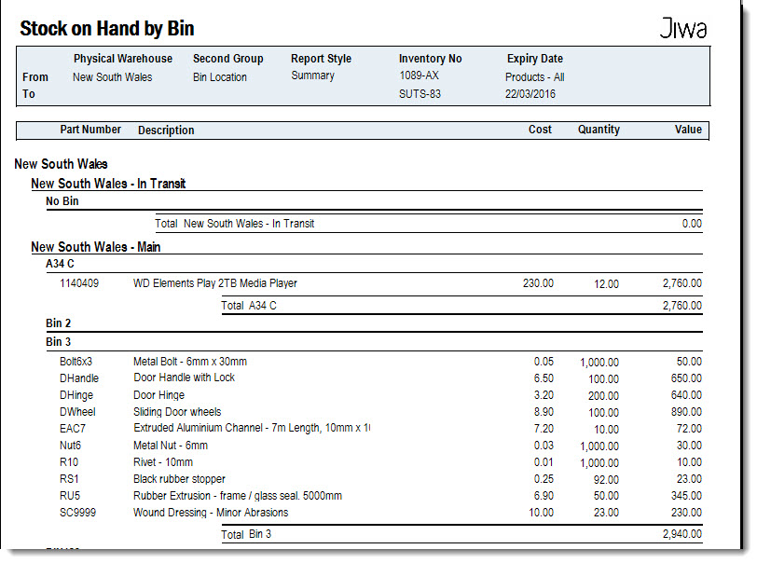Click the Jiwa logo
757x563 pixels.
click(683, 29)
